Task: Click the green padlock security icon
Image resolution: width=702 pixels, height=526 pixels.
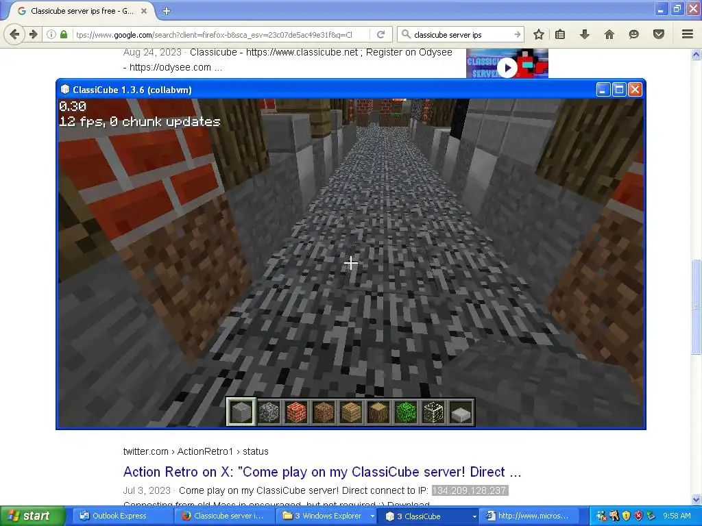Action: point(64,34)
